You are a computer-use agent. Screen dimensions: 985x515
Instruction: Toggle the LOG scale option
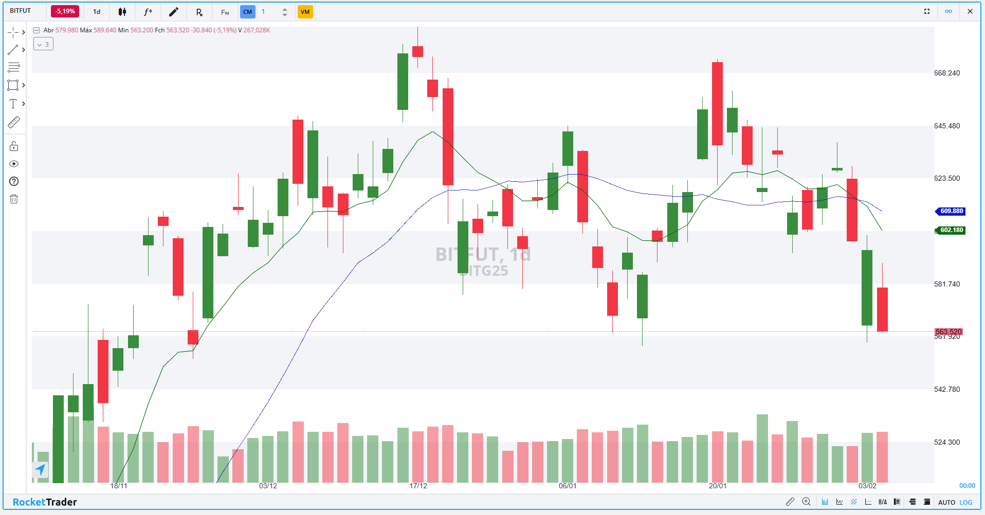(x=966, y=502)
